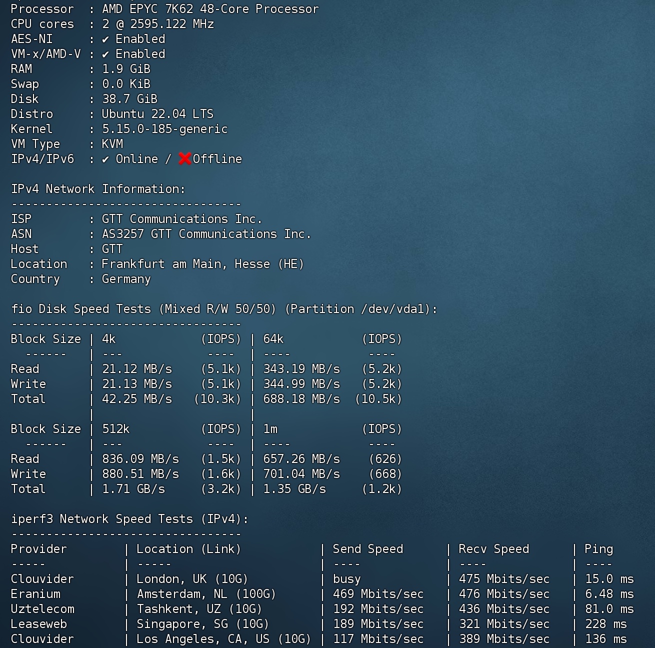Select Distro 'Ubuntu 22.04 LTS'
Screen dimensions: 655x648
coord(157,114)
